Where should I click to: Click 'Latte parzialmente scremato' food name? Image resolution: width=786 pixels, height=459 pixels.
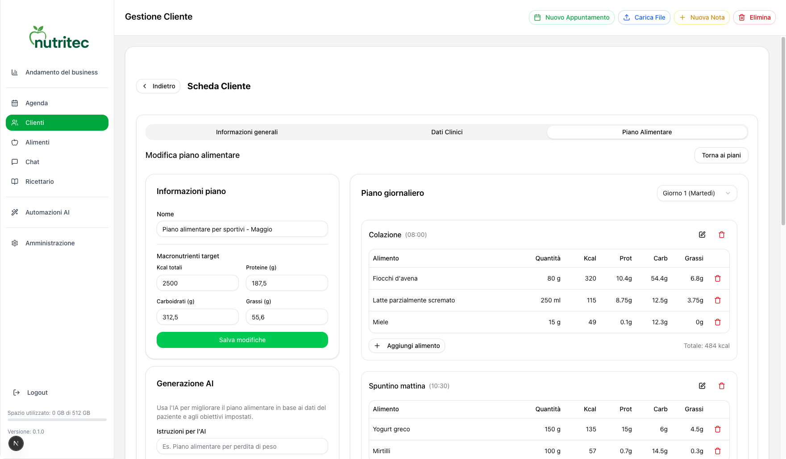414,300
